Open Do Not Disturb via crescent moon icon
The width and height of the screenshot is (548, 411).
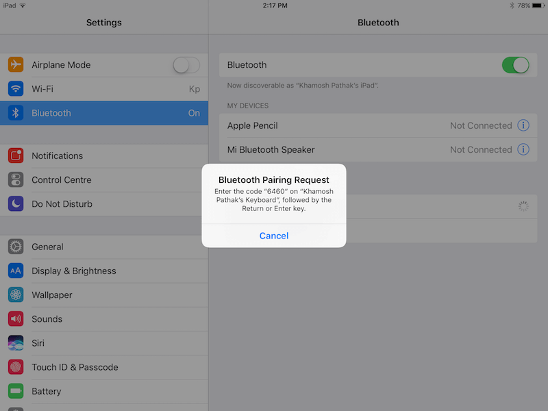16,203
